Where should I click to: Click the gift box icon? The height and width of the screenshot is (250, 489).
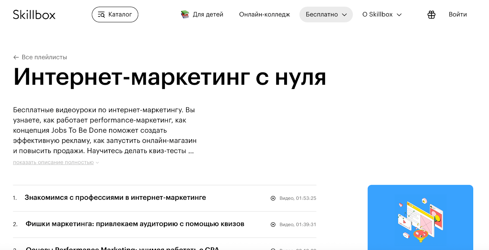click(x=431, y=15)
